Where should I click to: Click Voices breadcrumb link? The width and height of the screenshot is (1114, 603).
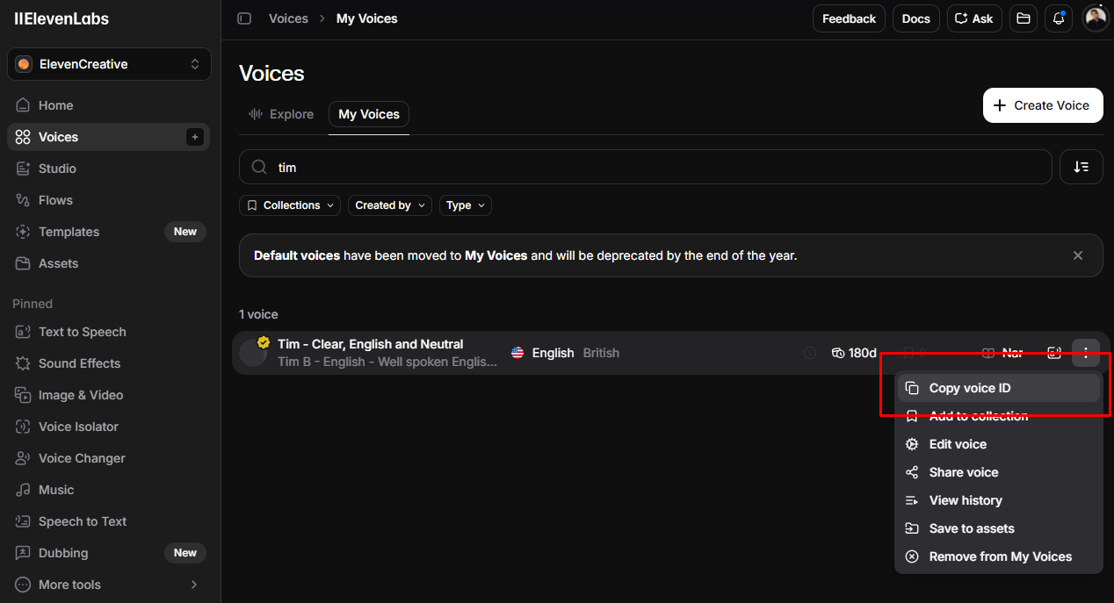pos(288,18)
